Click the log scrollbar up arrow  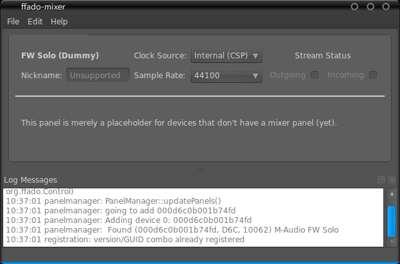[x=392, y=194]
